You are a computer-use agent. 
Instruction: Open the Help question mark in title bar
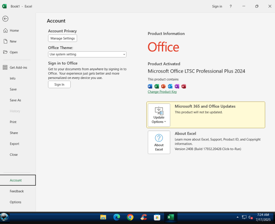pyautogui.click(x=231, y=6)
